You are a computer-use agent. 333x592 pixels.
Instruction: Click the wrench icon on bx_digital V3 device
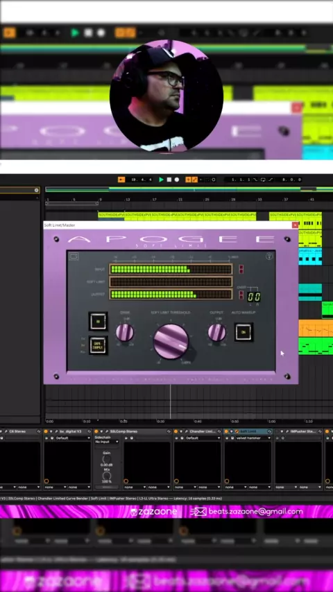(x=57, y=431)
